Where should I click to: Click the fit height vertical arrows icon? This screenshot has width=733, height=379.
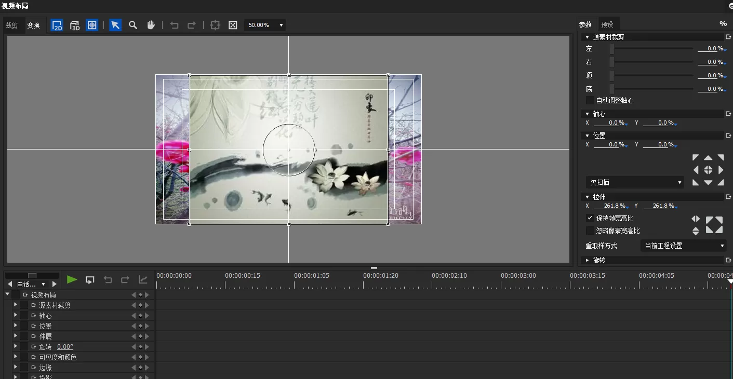[696, 232]
